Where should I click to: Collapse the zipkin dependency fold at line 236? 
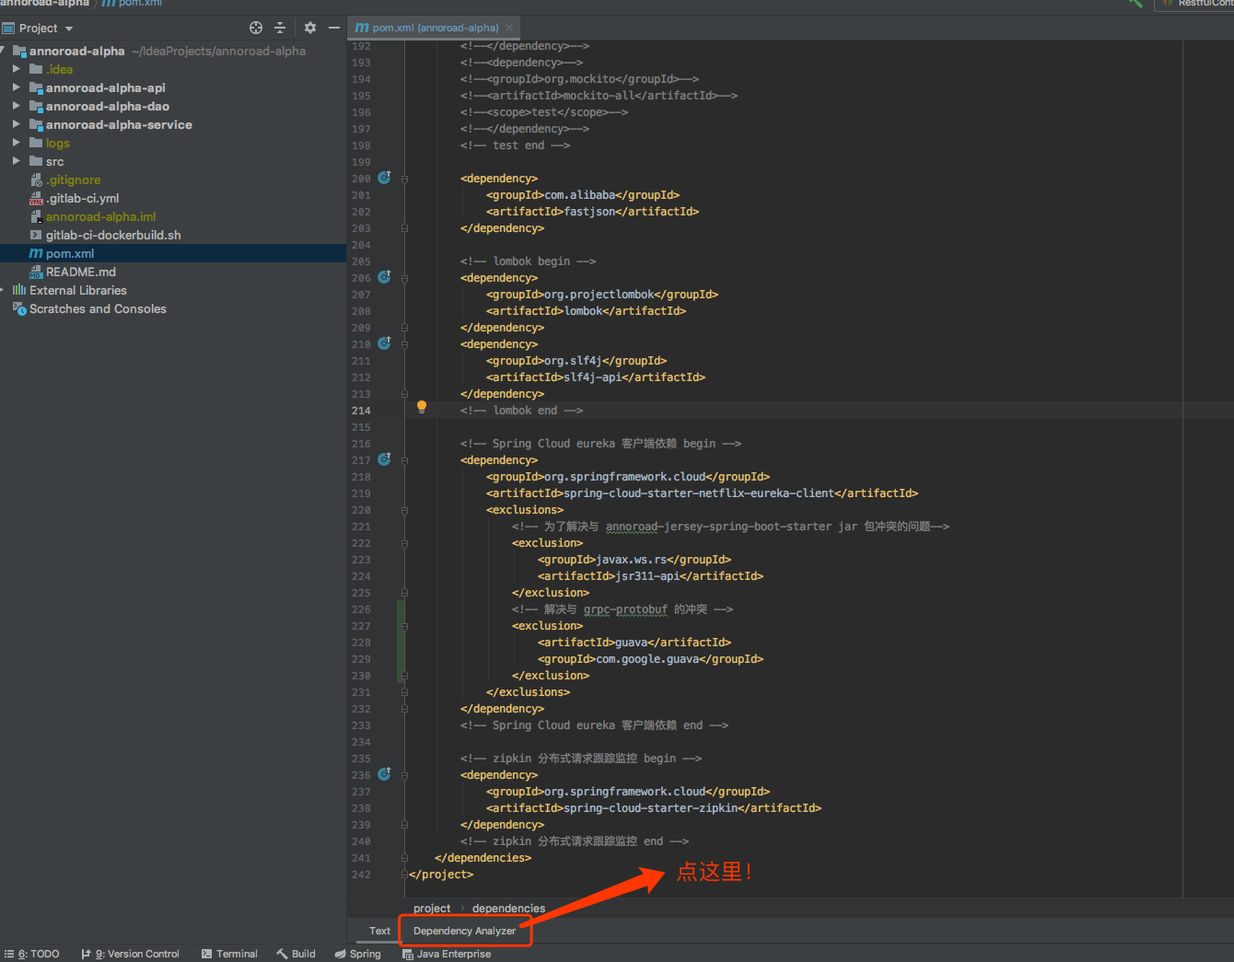[404, 775]
